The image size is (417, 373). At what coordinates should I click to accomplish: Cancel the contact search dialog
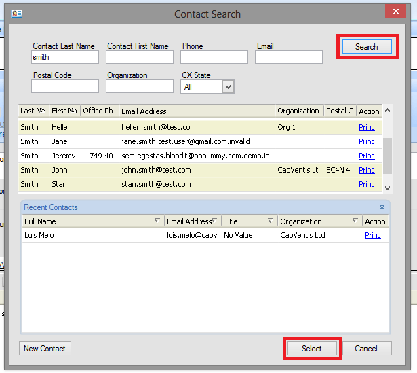(x=366, y=349)
